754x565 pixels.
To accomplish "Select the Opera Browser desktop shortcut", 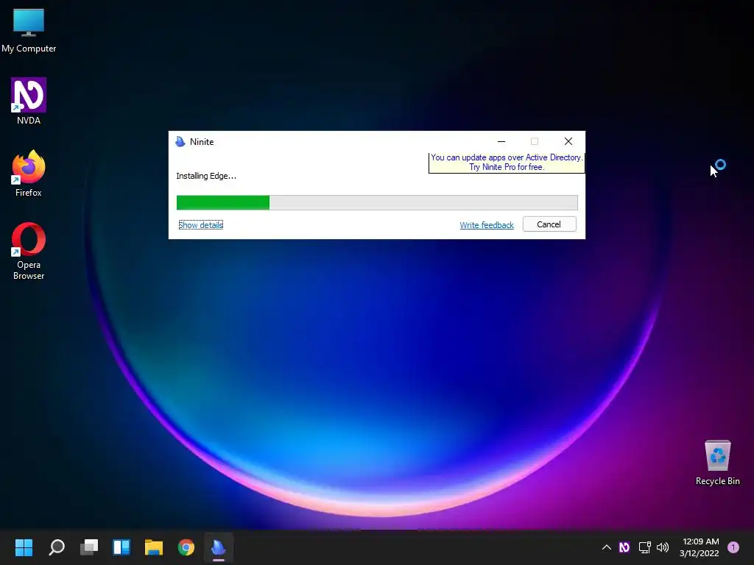I will 29,251.
